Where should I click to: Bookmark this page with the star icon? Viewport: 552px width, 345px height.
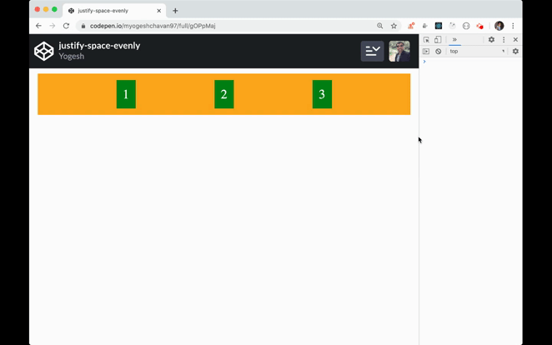click(394, 26)
